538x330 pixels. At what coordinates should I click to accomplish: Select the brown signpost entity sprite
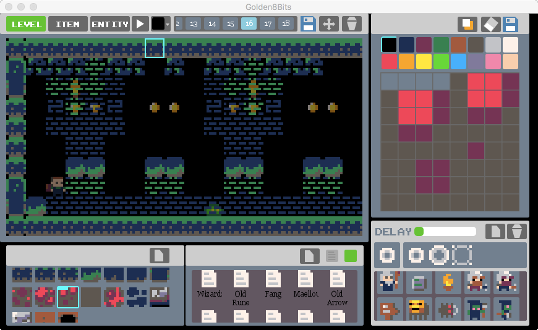(389, 309)
